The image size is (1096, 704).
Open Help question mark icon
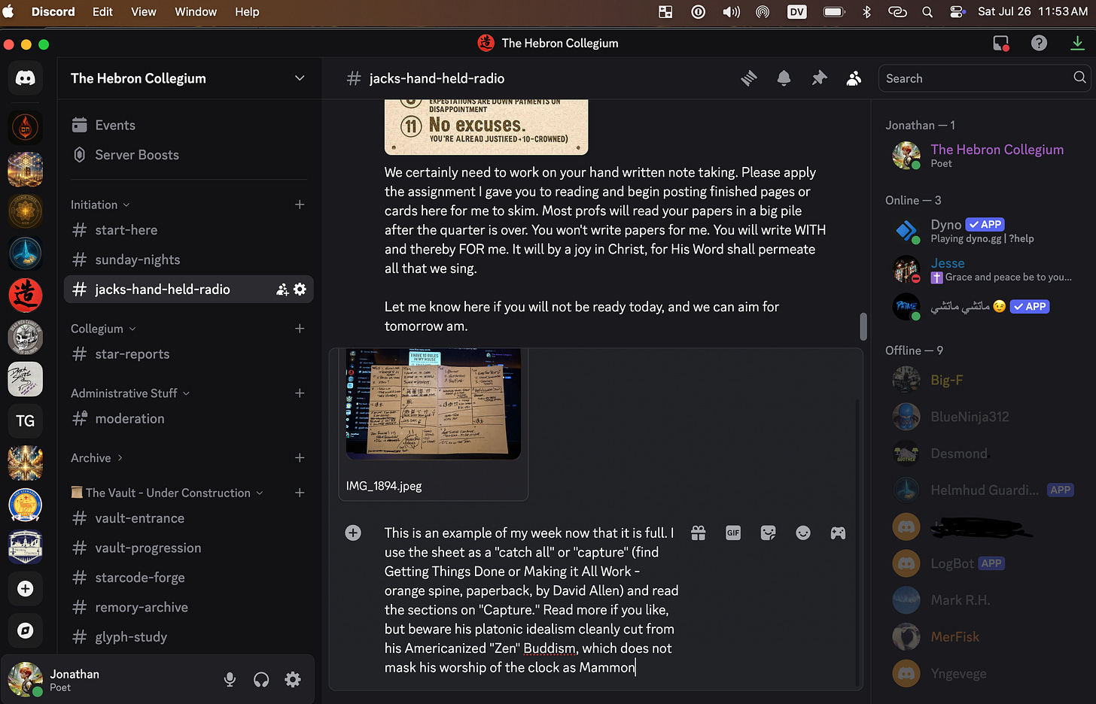(1039, 44)
